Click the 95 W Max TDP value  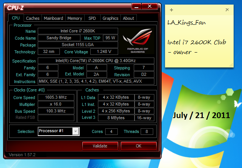[111, 38]
